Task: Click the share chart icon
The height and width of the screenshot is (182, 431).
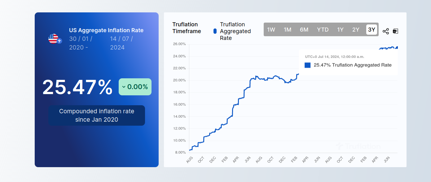Action: (x=386, y=31)
